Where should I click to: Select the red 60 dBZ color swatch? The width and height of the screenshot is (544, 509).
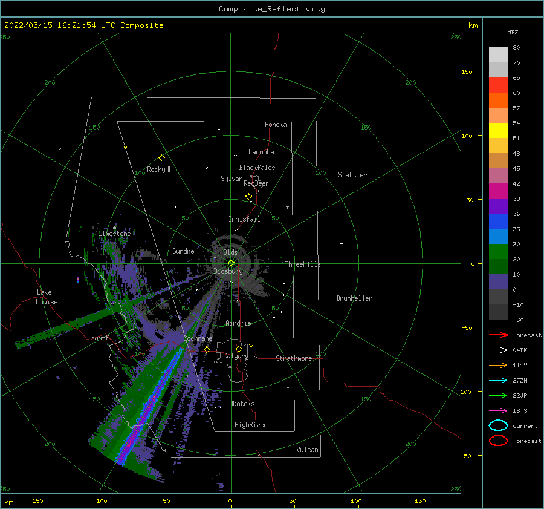[498, 85]
